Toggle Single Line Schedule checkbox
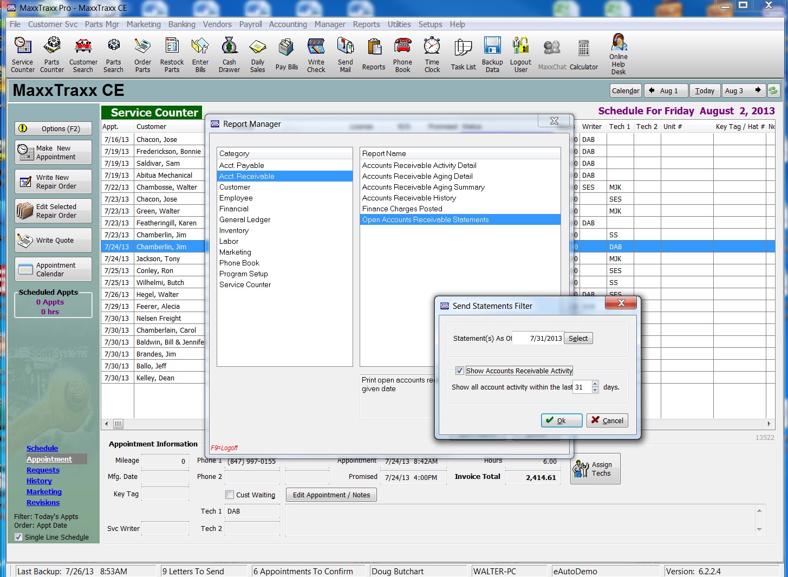Image resolution: width=788 pixels, height=577 pixels. coord(18,537)
